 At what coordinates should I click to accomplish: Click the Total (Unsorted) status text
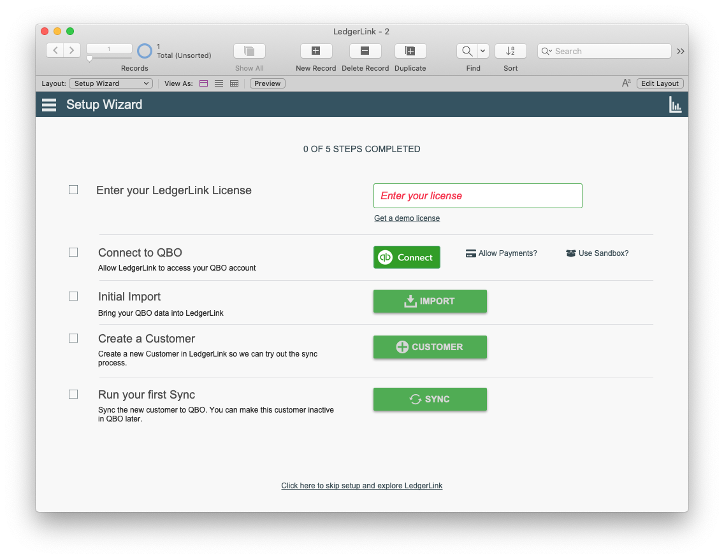[x=184, y=55]
